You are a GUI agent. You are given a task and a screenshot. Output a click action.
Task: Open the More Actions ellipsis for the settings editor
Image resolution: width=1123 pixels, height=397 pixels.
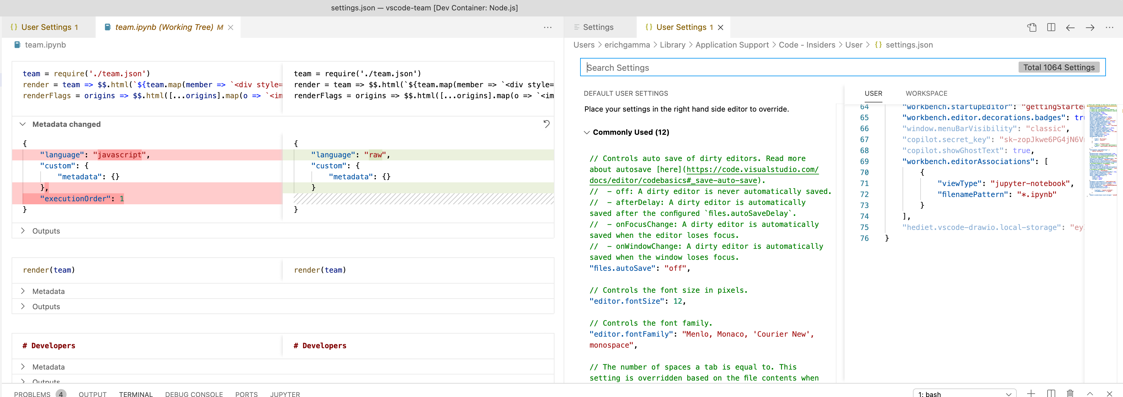click(1110, 27)
